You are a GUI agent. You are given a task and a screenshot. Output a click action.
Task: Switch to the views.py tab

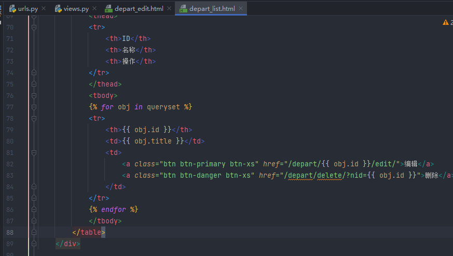[x=76, y=9]
